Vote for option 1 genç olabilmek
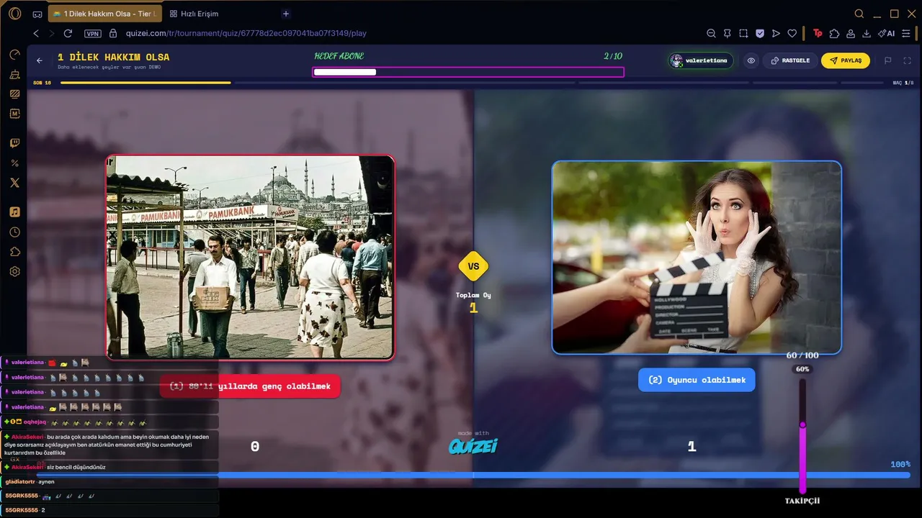Viewport: 922px width, 518px height. 250,386
